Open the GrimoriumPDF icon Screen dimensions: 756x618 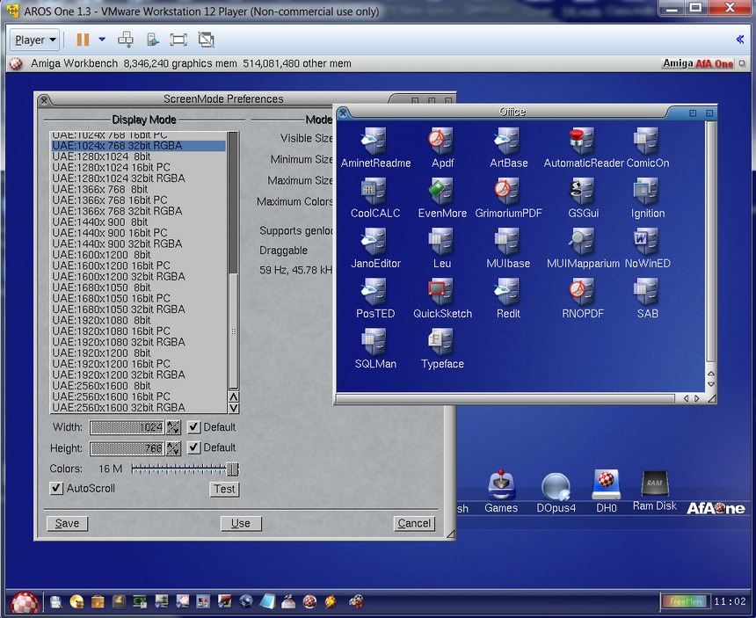tap(507, 192)
